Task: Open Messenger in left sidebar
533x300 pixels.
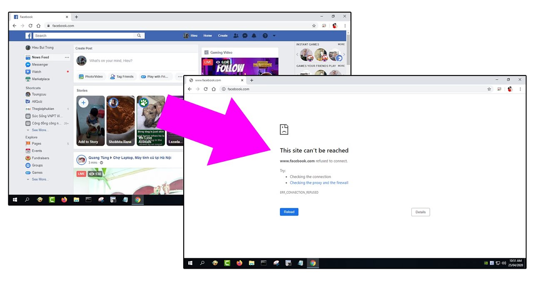Action: tap(37, 65)
